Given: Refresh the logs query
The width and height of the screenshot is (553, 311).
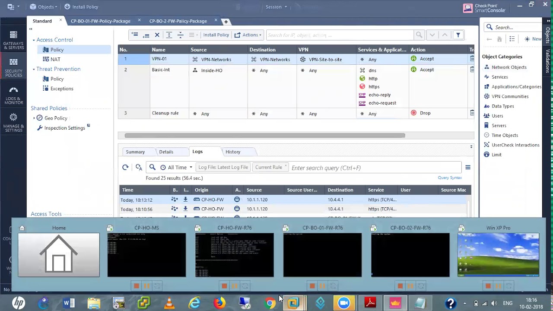Looking at the screenshot, I should 125,168.
